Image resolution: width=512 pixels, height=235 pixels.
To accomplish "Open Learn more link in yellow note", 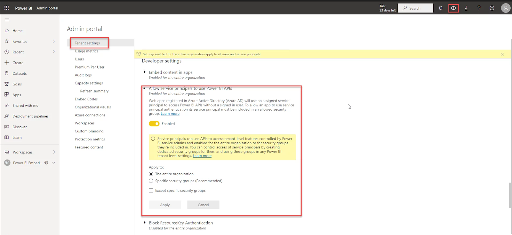I will [202, 156].
